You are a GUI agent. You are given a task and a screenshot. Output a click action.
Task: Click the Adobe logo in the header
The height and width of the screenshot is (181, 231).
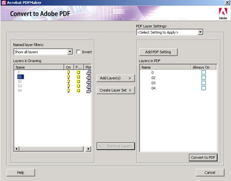(223, 13)
